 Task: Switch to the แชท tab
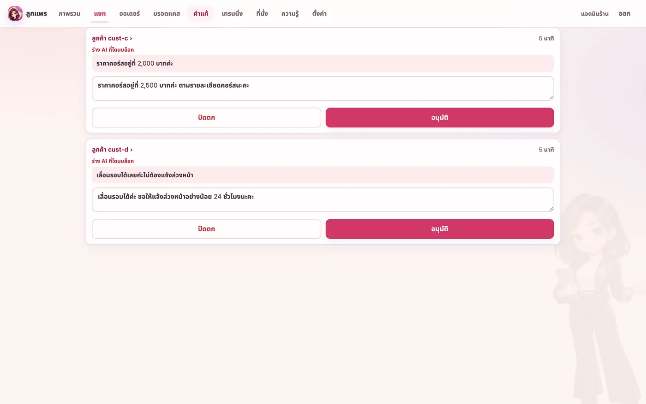100,13
